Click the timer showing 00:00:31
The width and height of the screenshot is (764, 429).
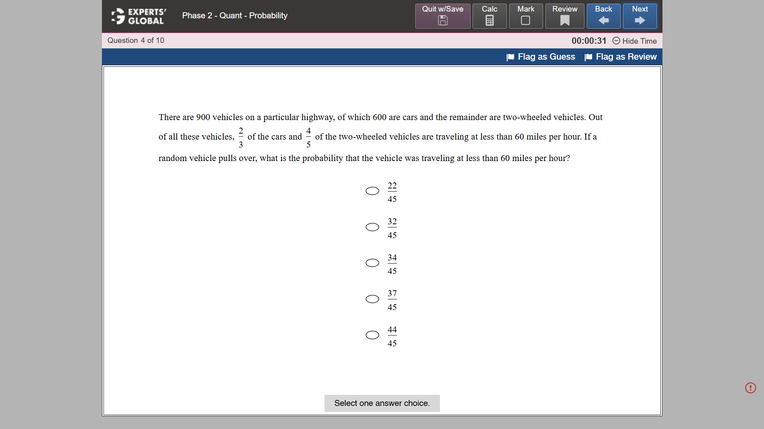point(588,41)
